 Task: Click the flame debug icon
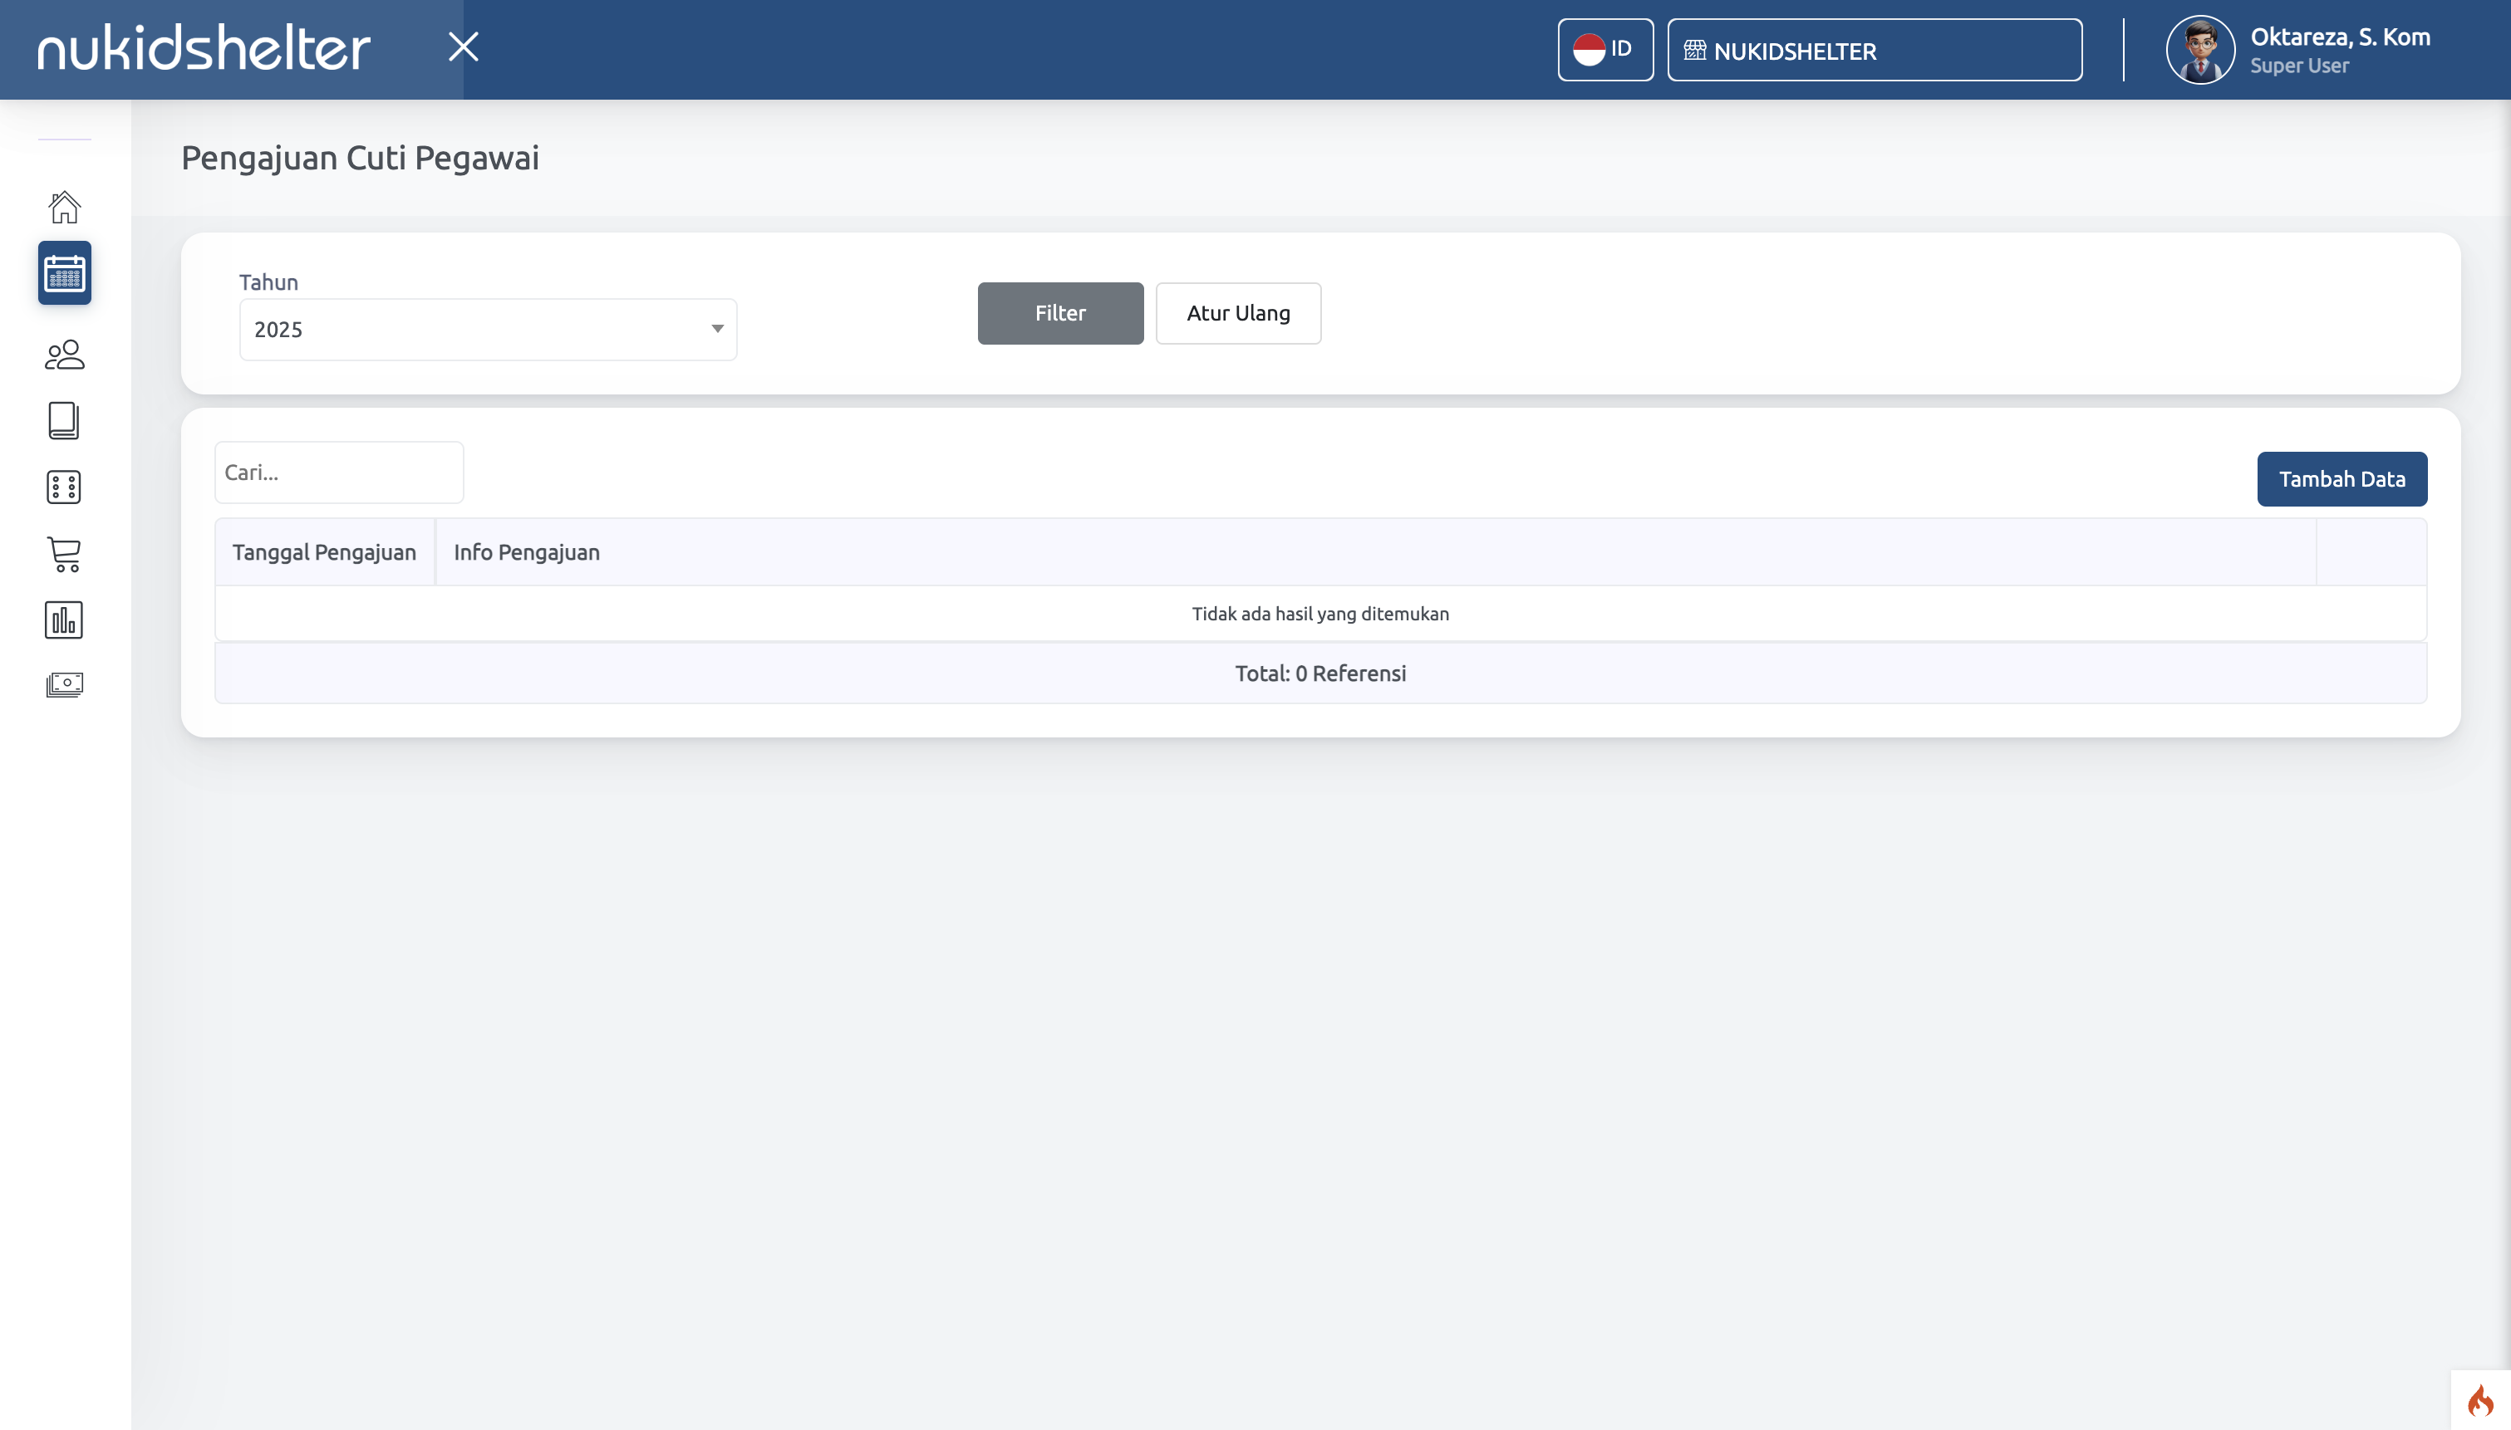2479,1401
